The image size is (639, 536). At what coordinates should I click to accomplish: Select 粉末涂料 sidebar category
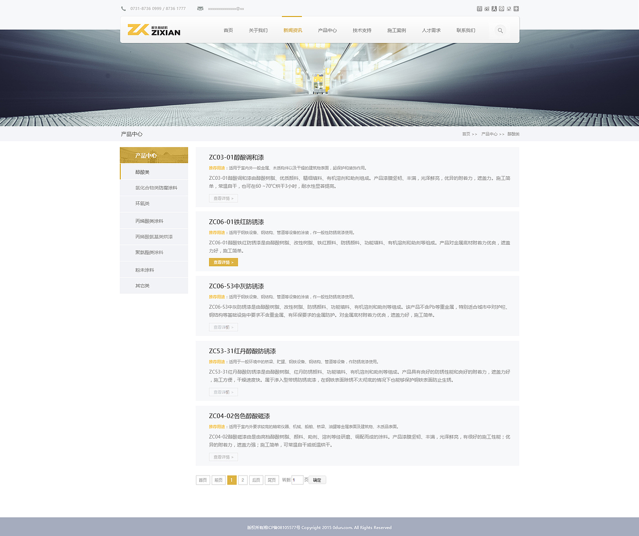[154, 270]
